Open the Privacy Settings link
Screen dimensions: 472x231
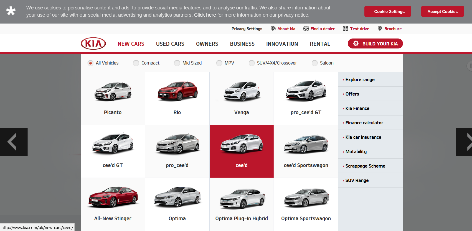point(247,29)
